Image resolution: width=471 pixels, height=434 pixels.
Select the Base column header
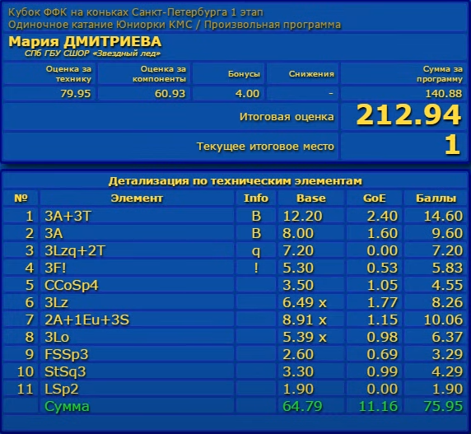coord(311,198)
